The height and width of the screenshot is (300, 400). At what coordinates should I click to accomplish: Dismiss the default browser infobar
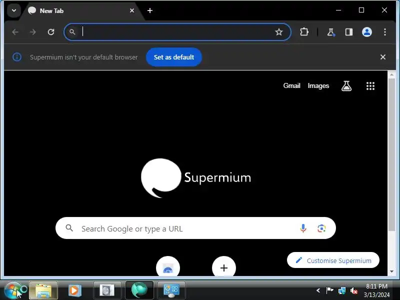(383, 57)
